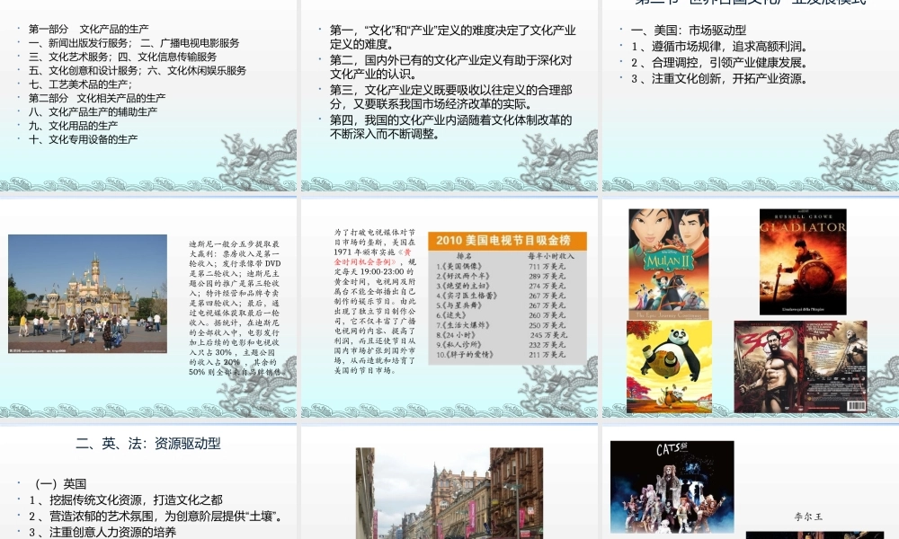The height and width of the screenshot is (539, 899).
Task: Click the line '3、注重创意人力资源的培养'
Action: click(102, 532)
